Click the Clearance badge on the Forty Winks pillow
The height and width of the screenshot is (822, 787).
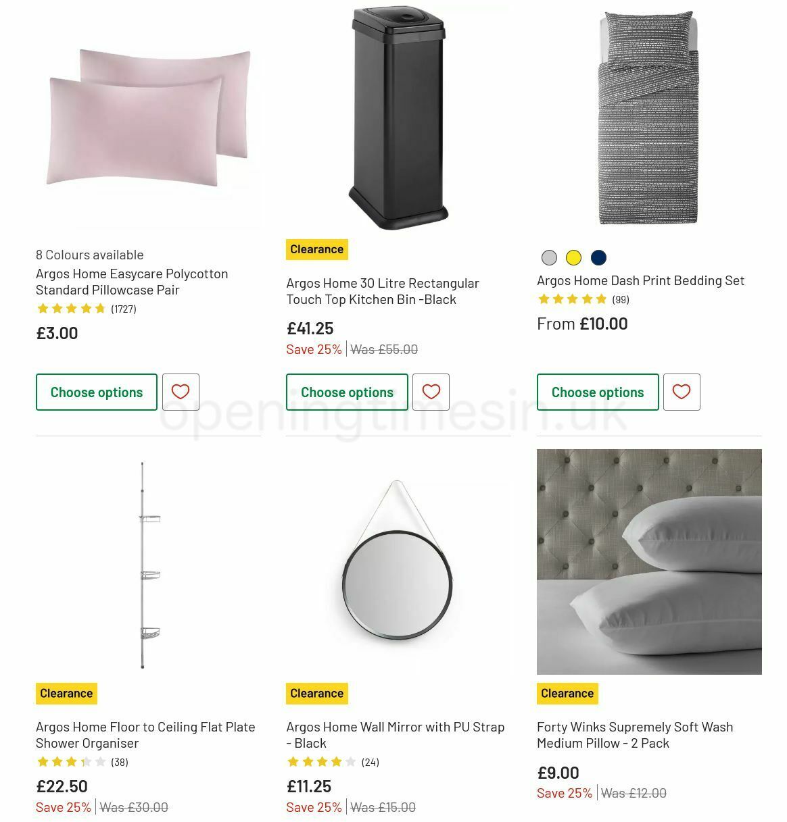(567, 693)
